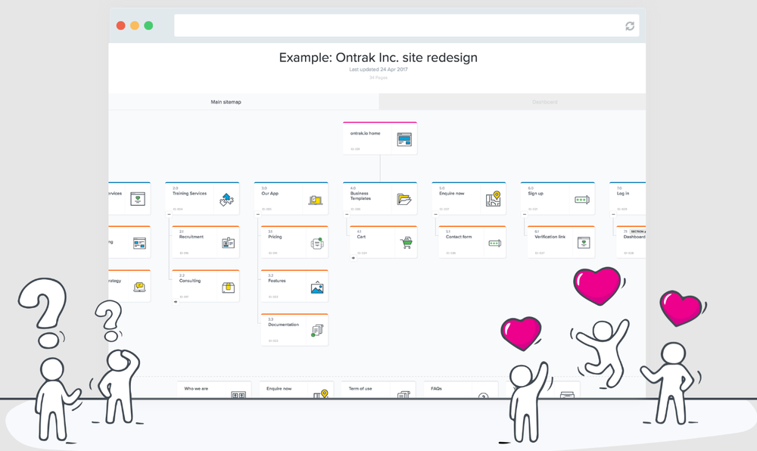Click the 'Business Templates' card title

coord(360,196)
